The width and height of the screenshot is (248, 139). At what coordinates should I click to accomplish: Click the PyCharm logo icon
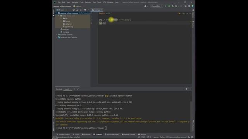[x=55, y=2]
